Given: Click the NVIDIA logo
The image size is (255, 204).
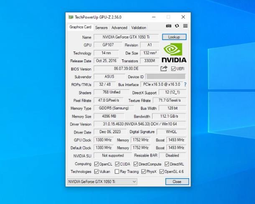Looking at the screenshot, I should pos(174,53).
